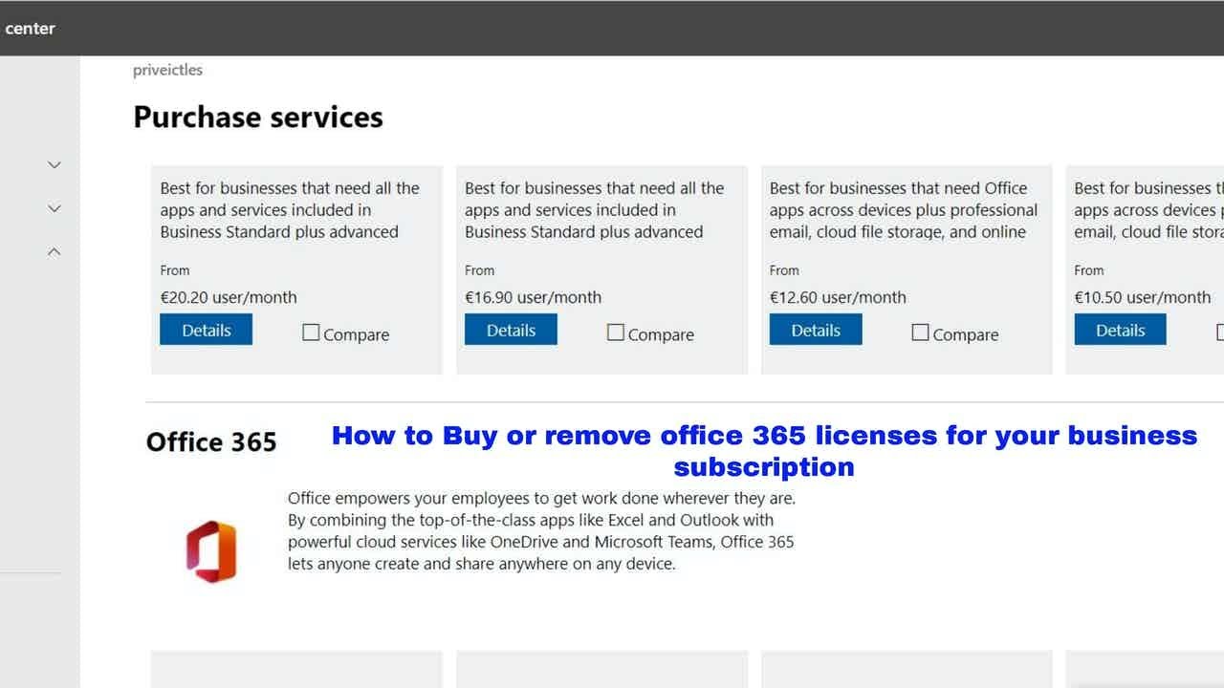Viewport: 1224px width, 688px height.
Task: Open Details for the €12.60 plan
Action: coord(816,330)
